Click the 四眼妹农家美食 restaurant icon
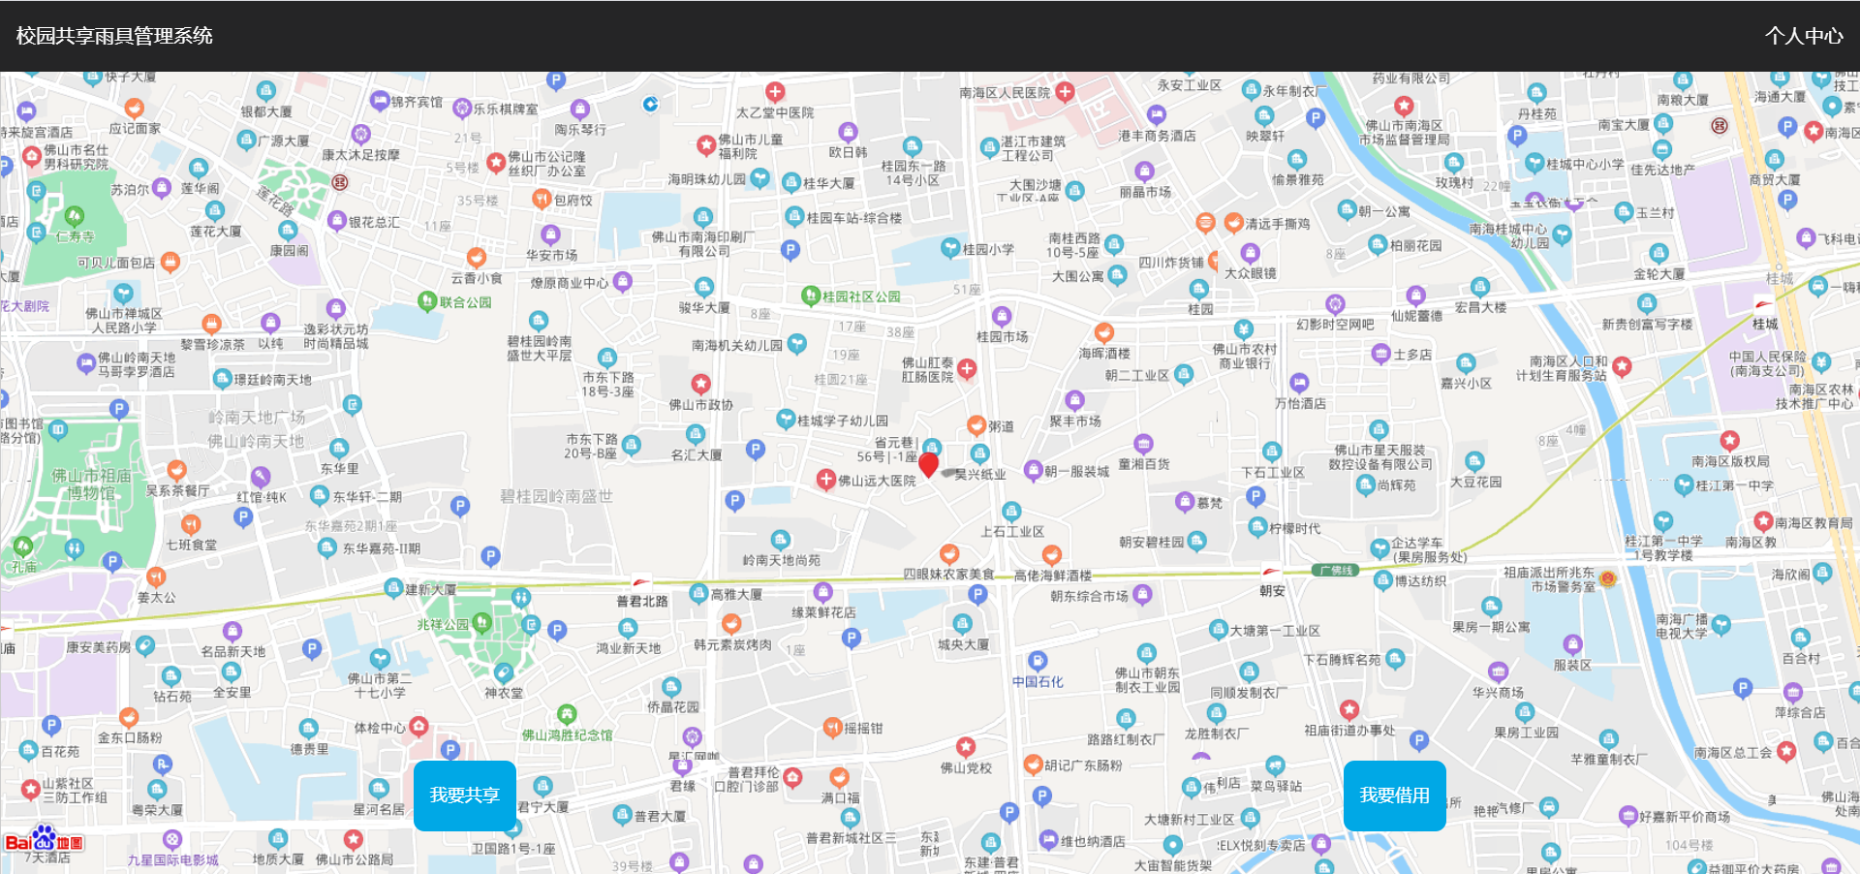Viewport: 1860px width, 874px height. (x=949, y=553)
